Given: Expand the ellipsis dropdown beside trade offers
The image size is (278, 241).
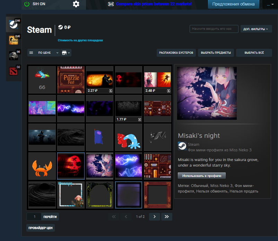Looking at the screenshot, I should click(x=270, y=4).
